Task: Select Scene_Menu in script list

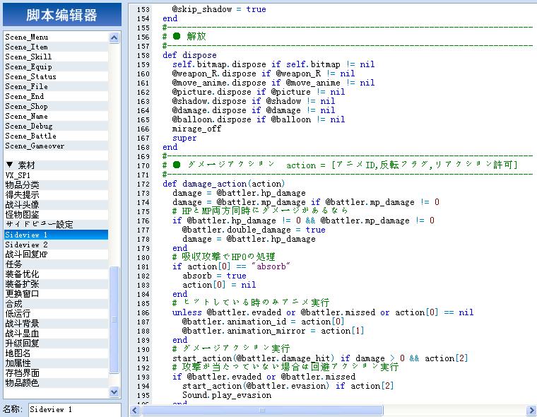Action: click(56, 37)
